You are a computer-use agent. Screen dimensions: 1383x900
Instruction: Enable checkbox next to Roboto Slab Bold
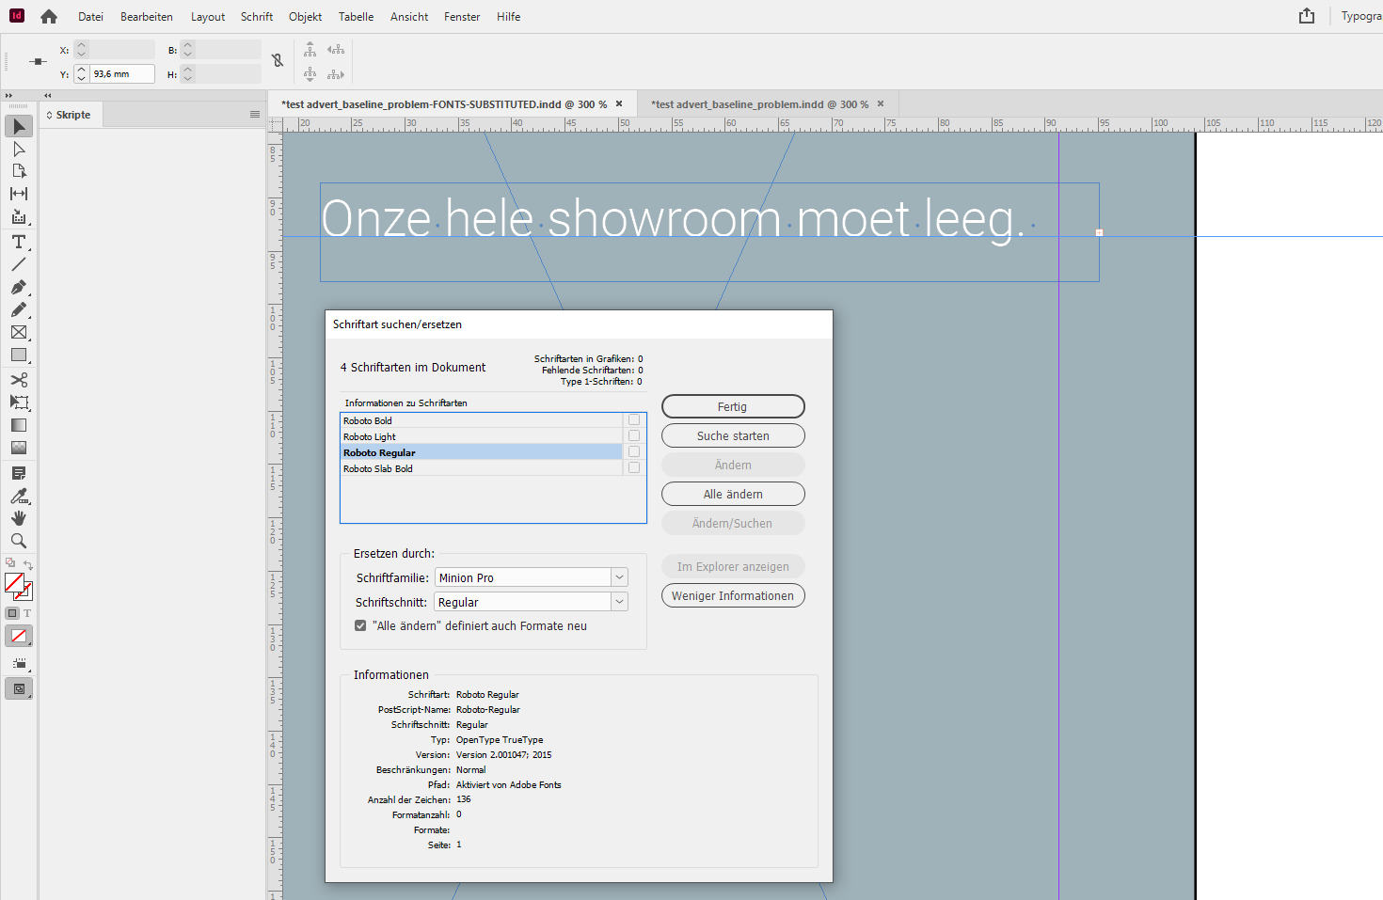pos(633,467)
